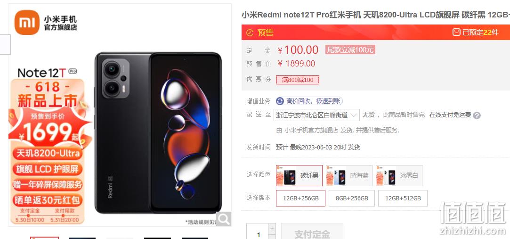Choose the 冰雾白 color option

point(399,175)
